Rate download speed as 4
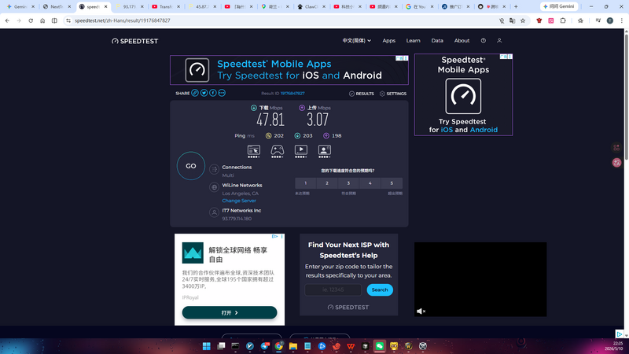Image resolution: width=629 pixels, height=354 pixels. (370, 183)
